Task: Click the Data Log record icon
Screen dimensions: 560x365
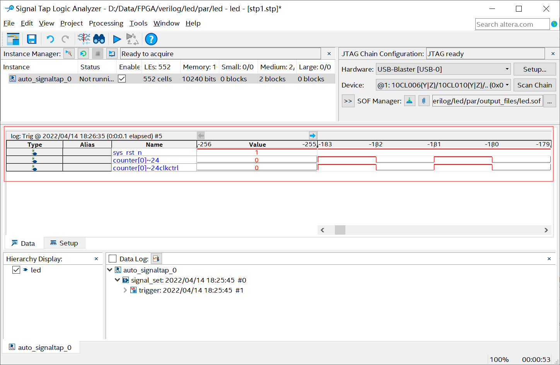Action: tap(156, 259)
